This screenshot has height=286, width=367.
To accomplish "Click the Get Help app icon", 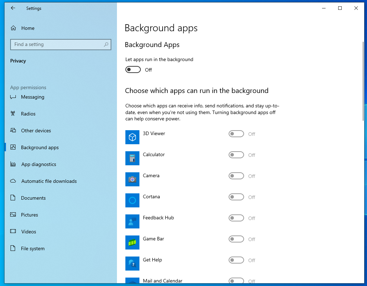I will click(x=132, y=264).
